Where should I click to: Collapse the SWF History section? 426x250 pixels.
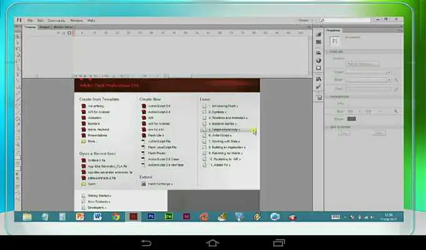(x=328, y=127)
